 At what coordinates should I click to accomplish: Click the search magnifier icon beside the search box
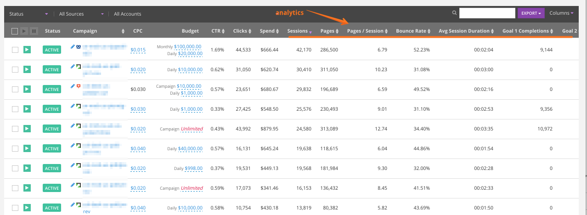454,13
